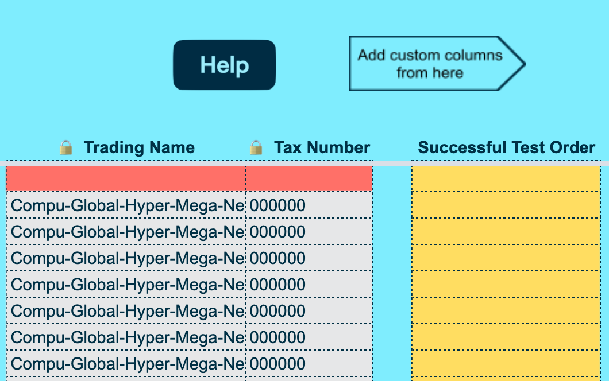Select the first Compu-Global-Hyper-Mega-Ne trading name cell
The height and width of the screenshot is (381, 609).
[x=125, y=205]
